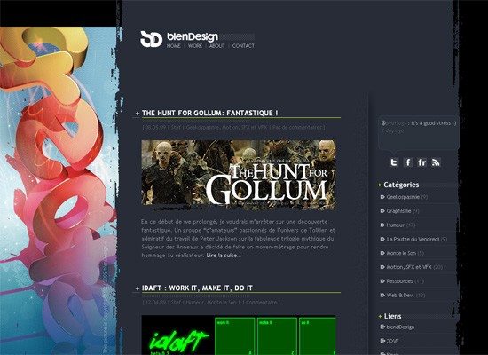Click the arrow icon next to Web & Dev.
The image size is (488, 355).
pos(382,296)
